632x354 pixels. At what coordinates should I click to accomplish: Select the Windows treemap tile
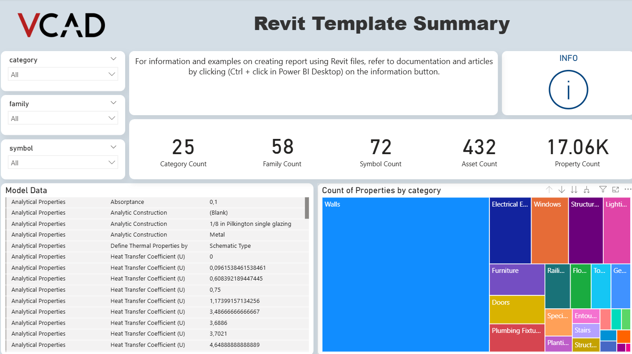549,230
